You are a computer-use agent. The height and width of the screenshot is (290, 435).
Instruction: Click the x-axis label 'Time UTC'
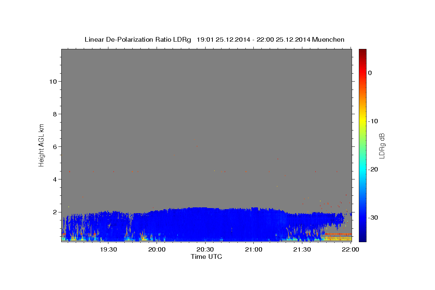[206, 257]
